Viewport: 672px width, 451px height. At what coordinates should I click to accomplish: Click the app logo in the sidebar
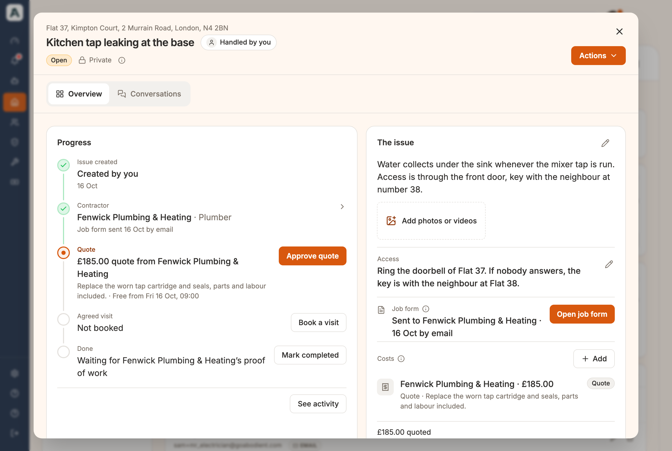(x=14, y=13)
